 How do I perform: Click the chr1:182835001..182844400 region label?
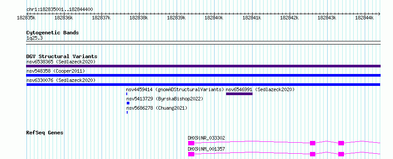(60, 10)
